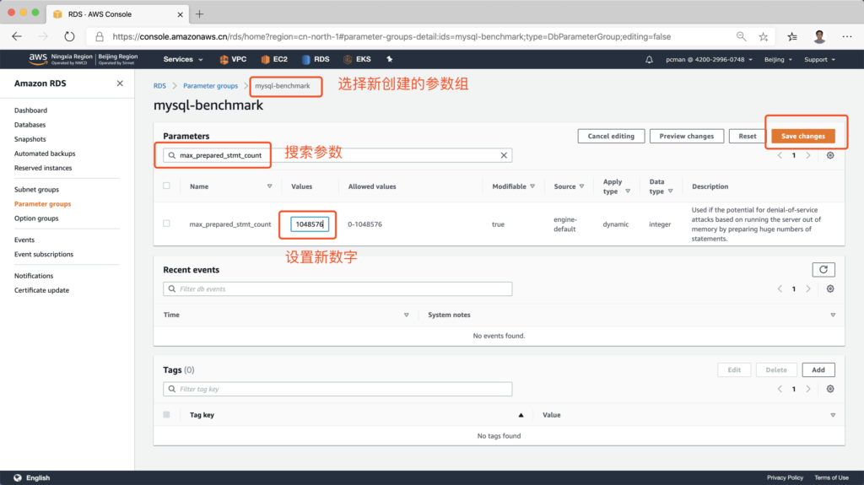Screen dimensions: 864x485
Task: Open Parameters table settings gear
Action: point(830,156)
